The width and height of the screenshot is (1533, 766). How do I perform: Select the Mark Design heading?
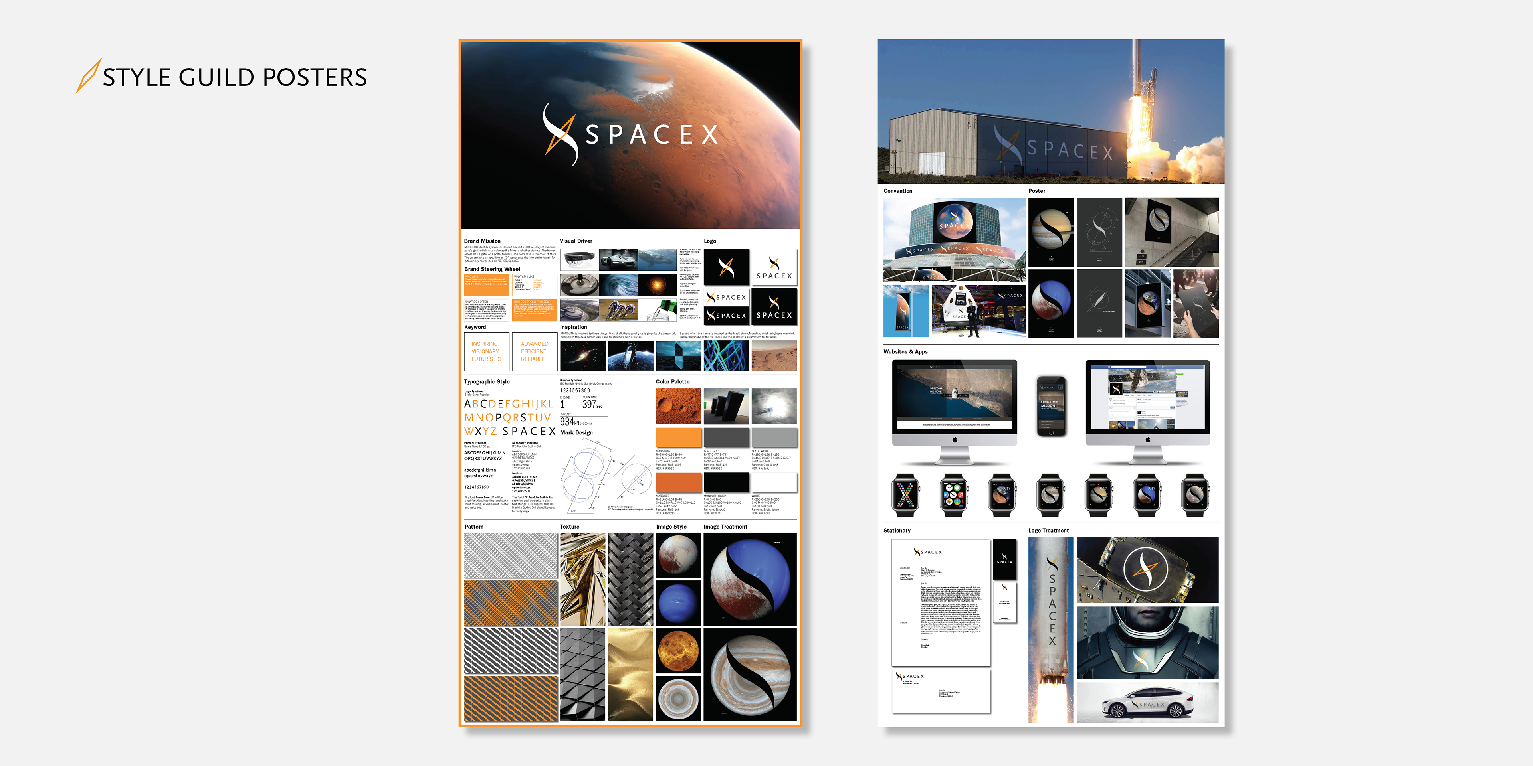[576, 433]
